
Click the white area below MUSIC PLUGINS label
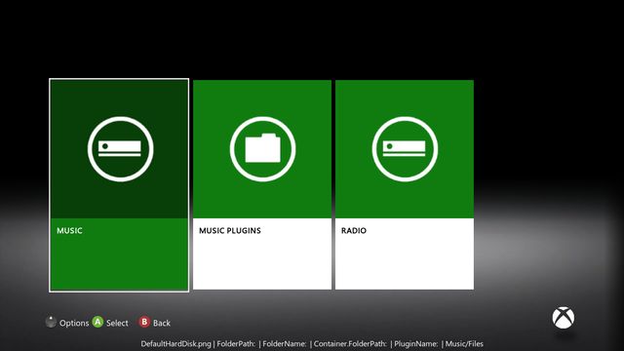(x=262, y=262)
